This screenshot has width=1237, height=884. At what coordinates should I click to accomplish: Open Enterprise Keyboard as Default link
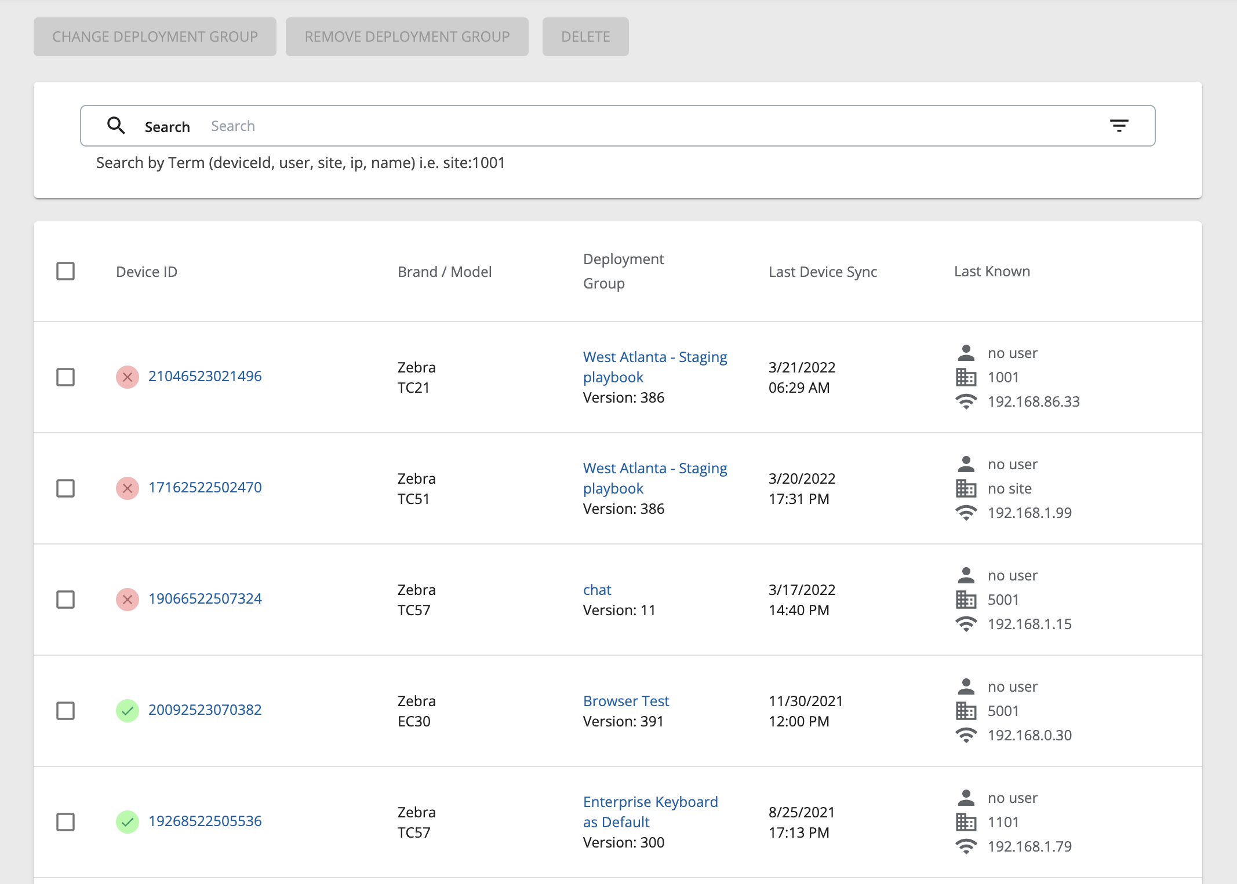(x=650, y=812)
